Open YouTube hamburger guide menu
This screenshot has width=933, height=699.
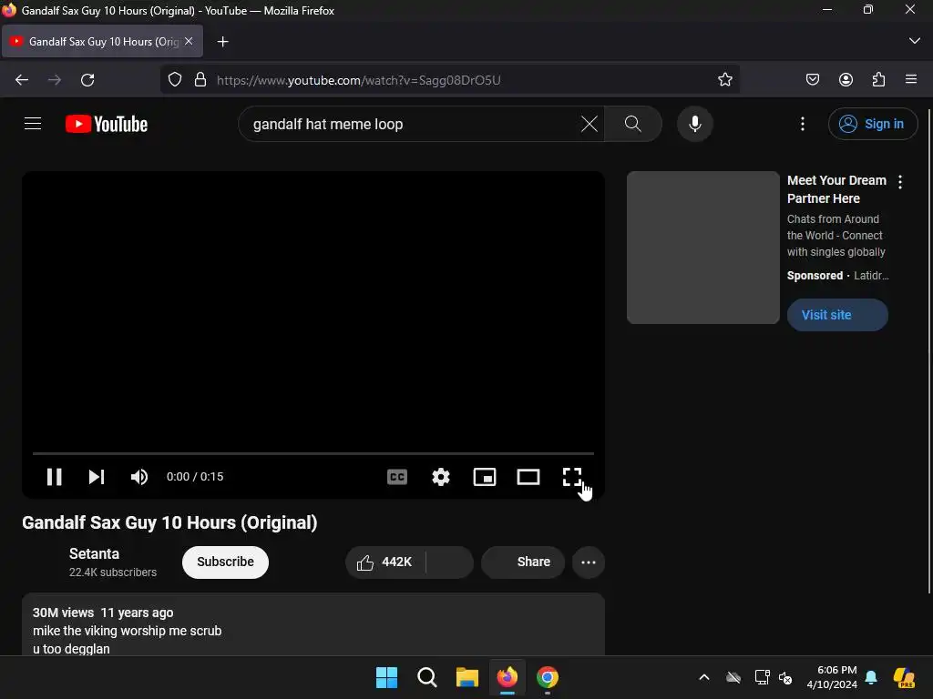(x=33, y=124)
